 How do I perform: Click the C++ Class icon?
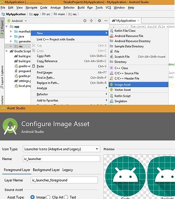point(111,68)
